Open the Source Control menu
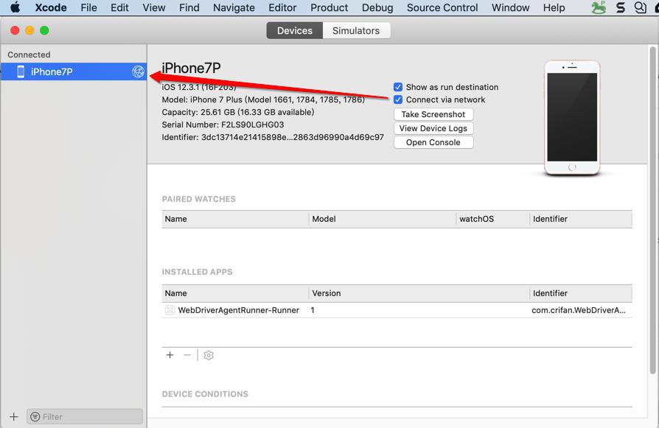Viewport: 659px width, 428px height. [x=442, y=7]
